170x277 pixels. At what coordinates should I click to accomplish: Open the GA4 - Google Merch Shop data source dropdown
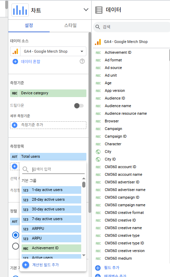pyautogui.click(x=48, y=51)
